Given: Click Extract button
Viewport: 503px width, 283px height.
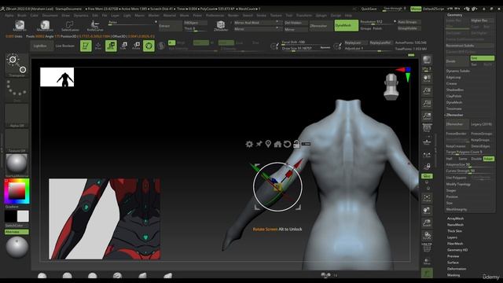Looking at the screenshot, I should click(170, 26).
